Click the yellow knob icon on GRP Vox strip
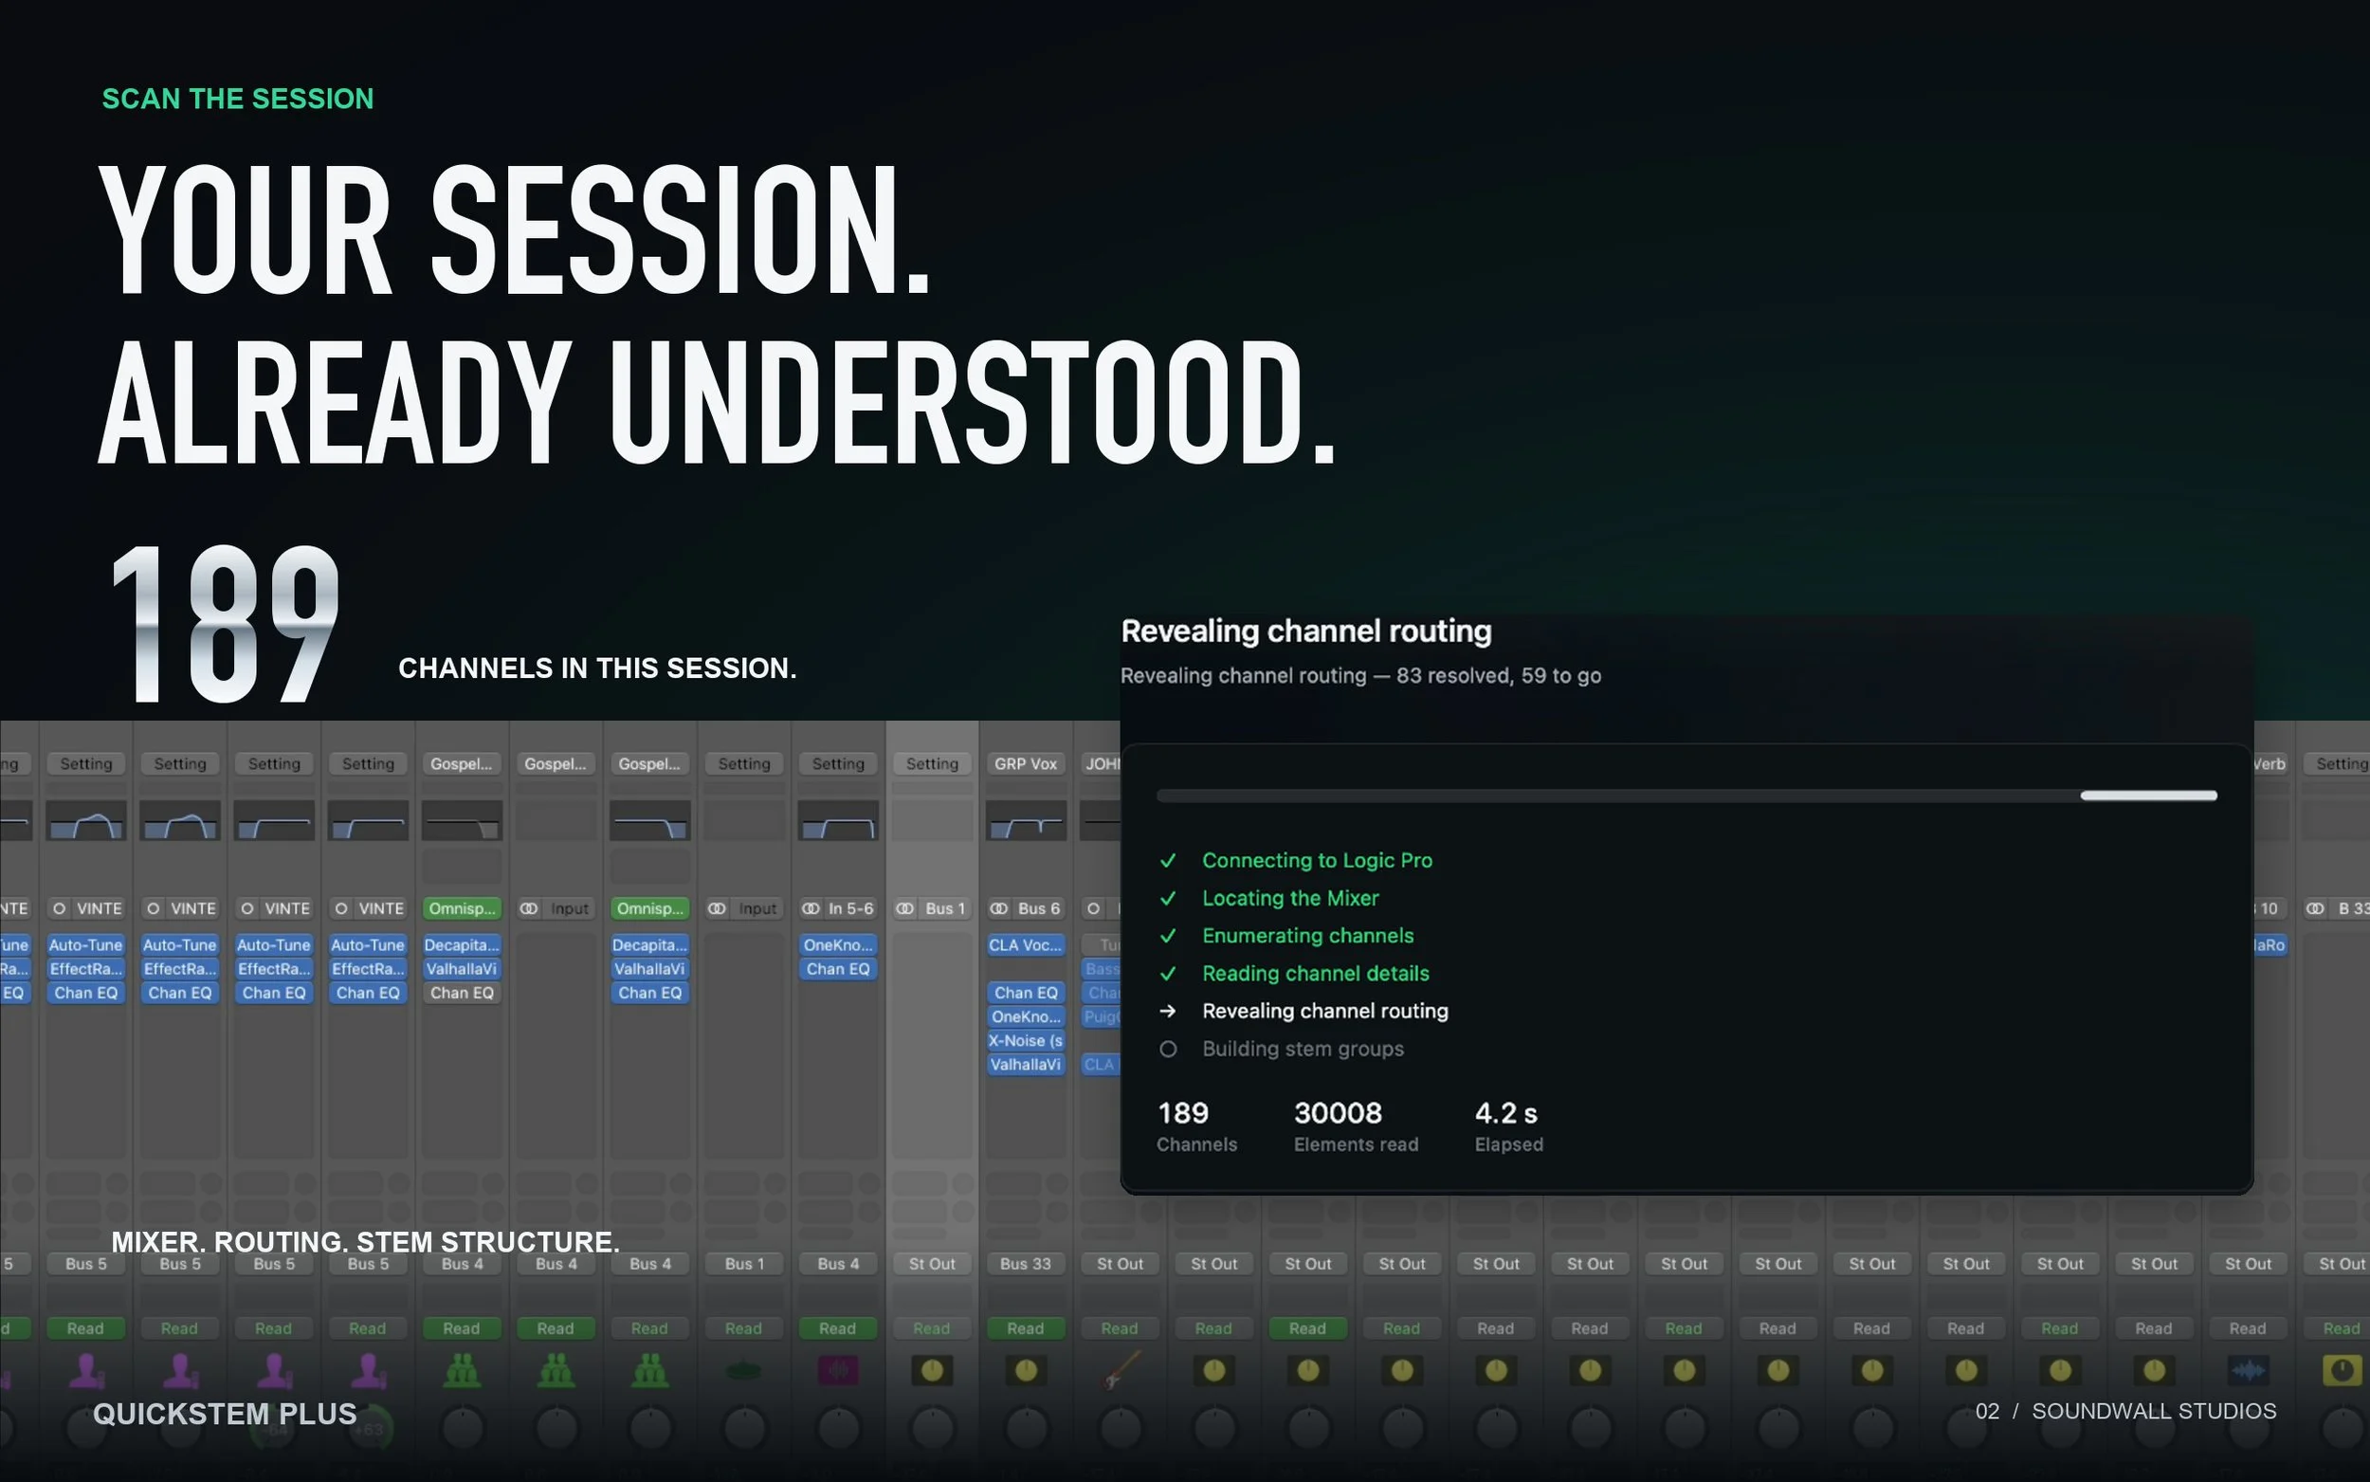Viewport: 2370px width, 1482px height. [1026, 1370]
